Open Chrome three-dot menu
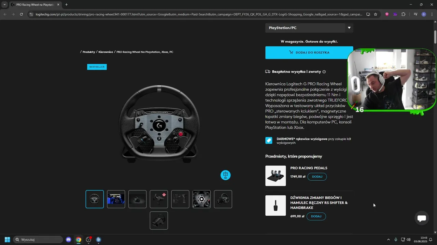Screen dimensions: 437x245 click(x=432, y=14)
